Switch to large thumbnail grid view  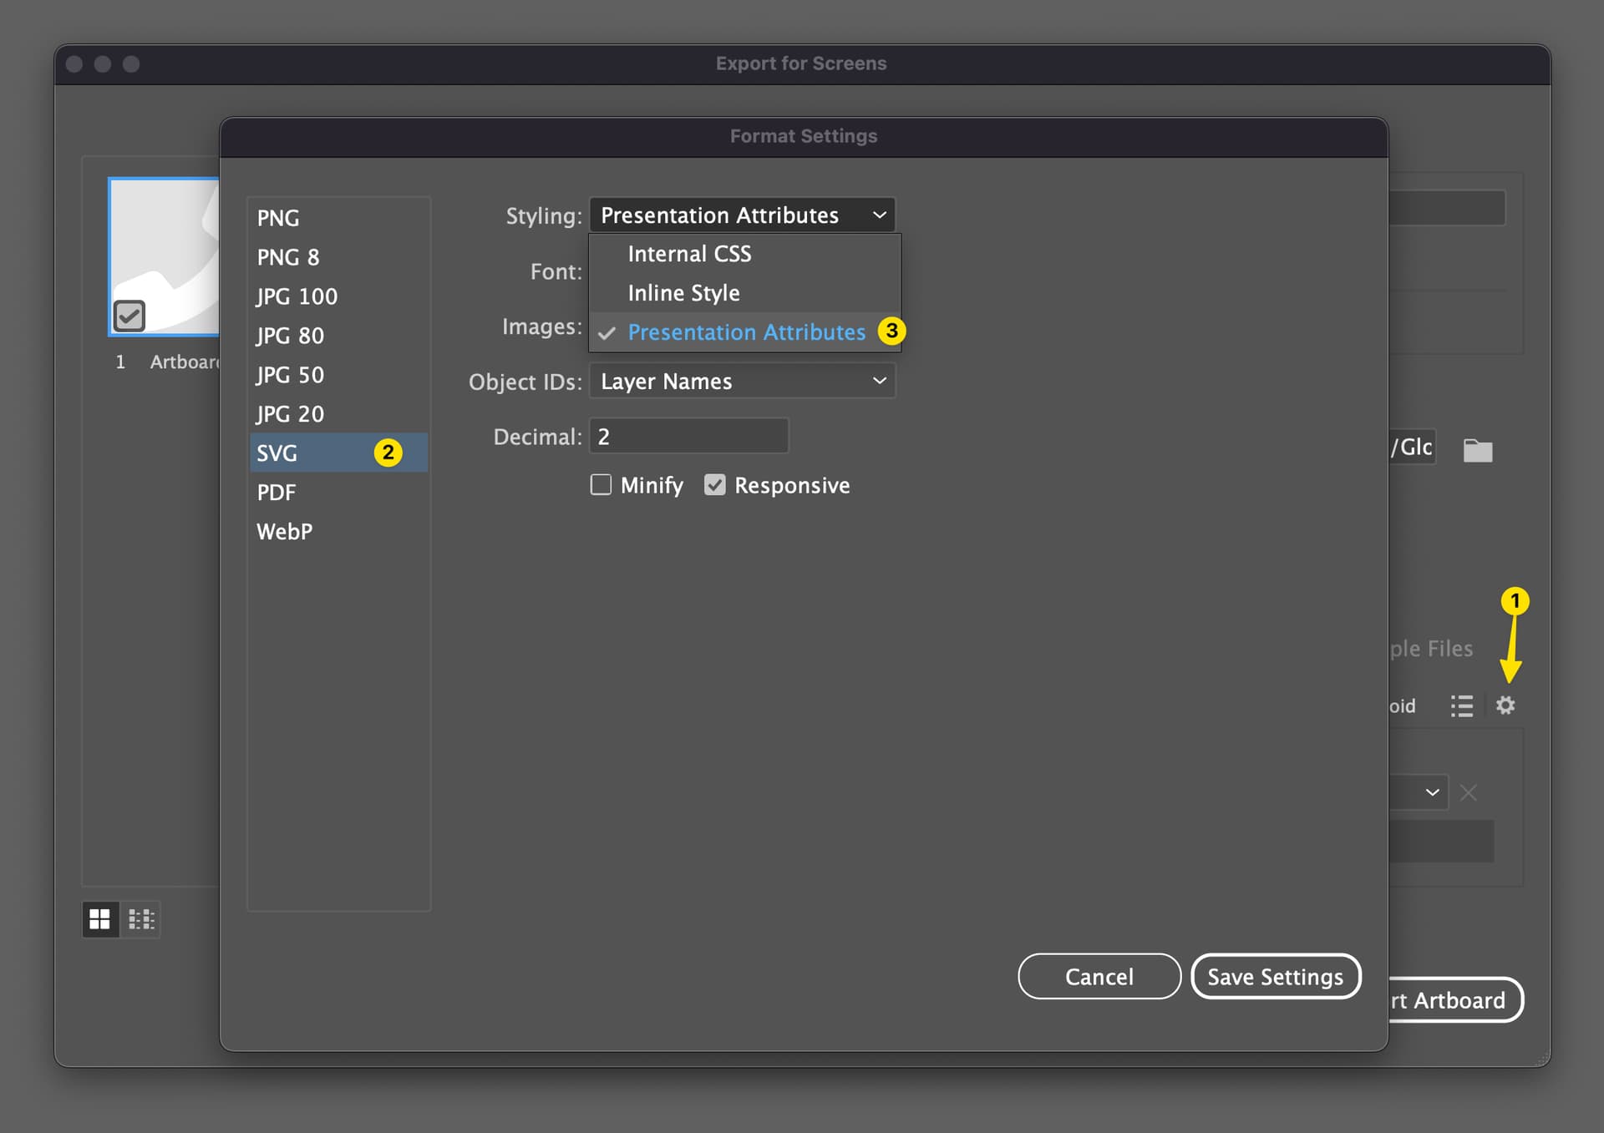pos(99,919)
